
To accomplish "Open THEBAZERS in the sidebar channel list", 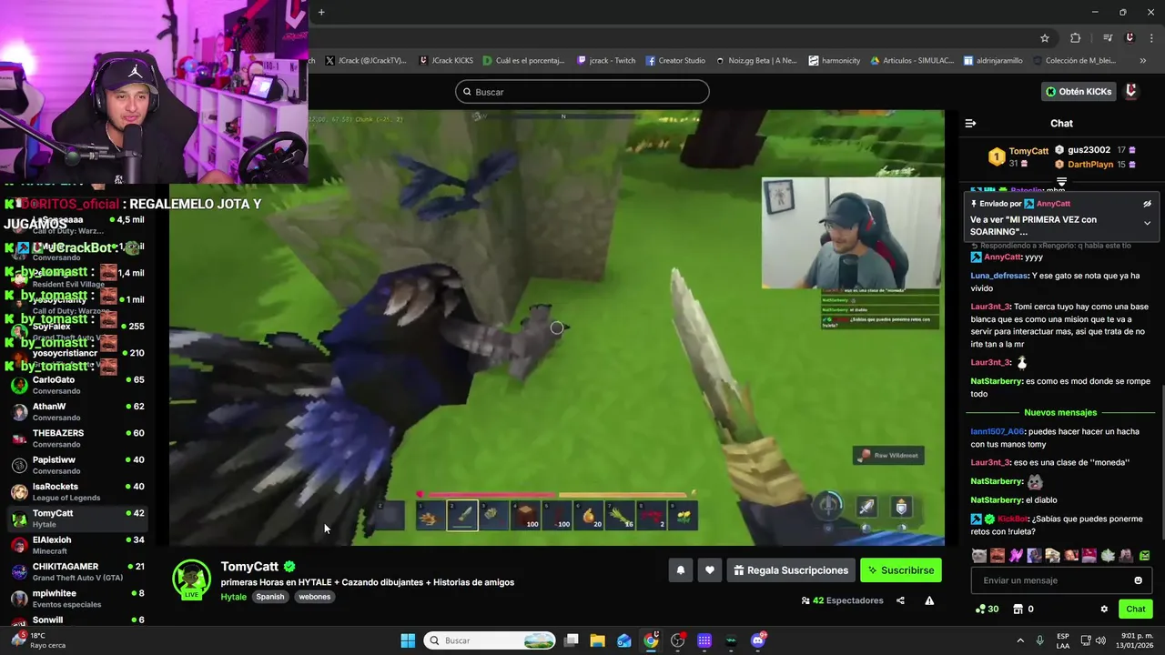I will (x=77, y=438).
